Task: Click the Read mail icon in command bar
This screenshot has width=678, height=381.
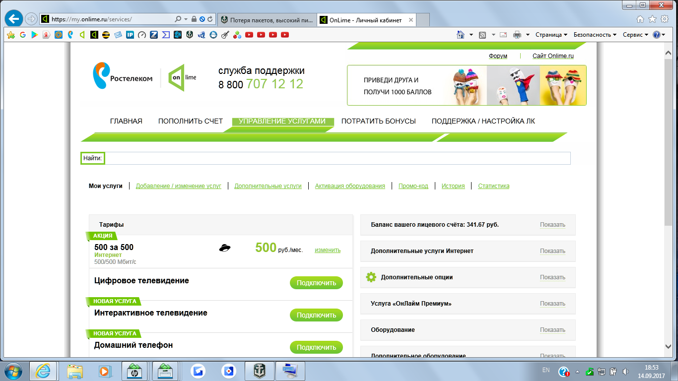Action: point(503,35)
